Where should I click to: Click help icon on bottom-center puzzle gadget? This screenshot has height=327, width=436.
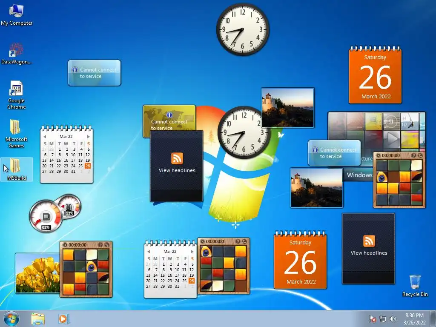[238, 241]
